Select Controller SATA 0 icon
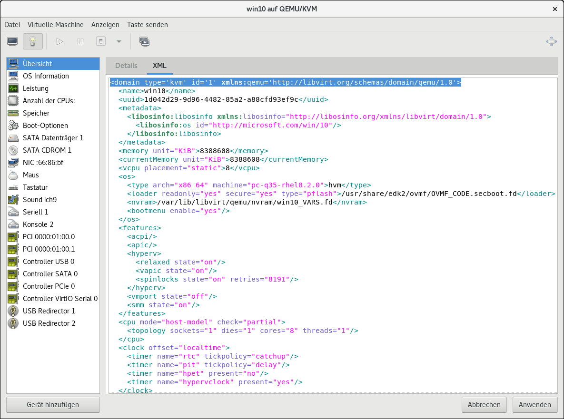 pos(13,274)
